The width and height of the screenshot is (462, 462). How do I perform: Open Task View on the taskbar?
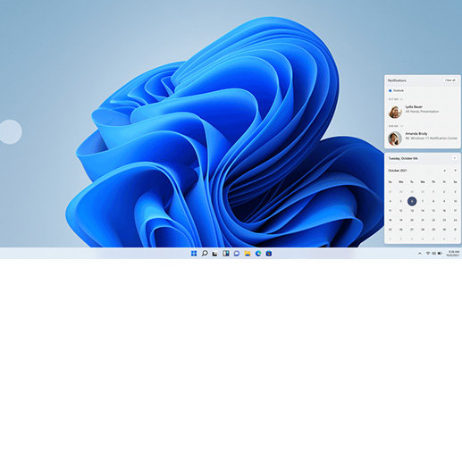pyautogui.click(x=214, y=254)
